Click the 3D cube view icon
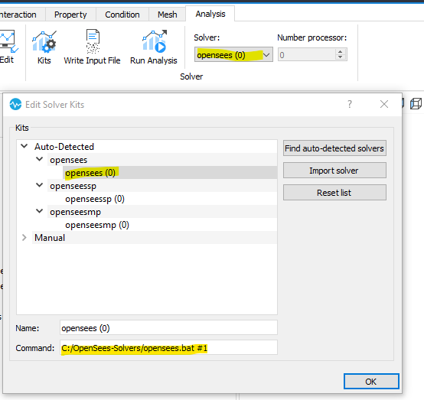424x400 pixels. tap(416, 104)
